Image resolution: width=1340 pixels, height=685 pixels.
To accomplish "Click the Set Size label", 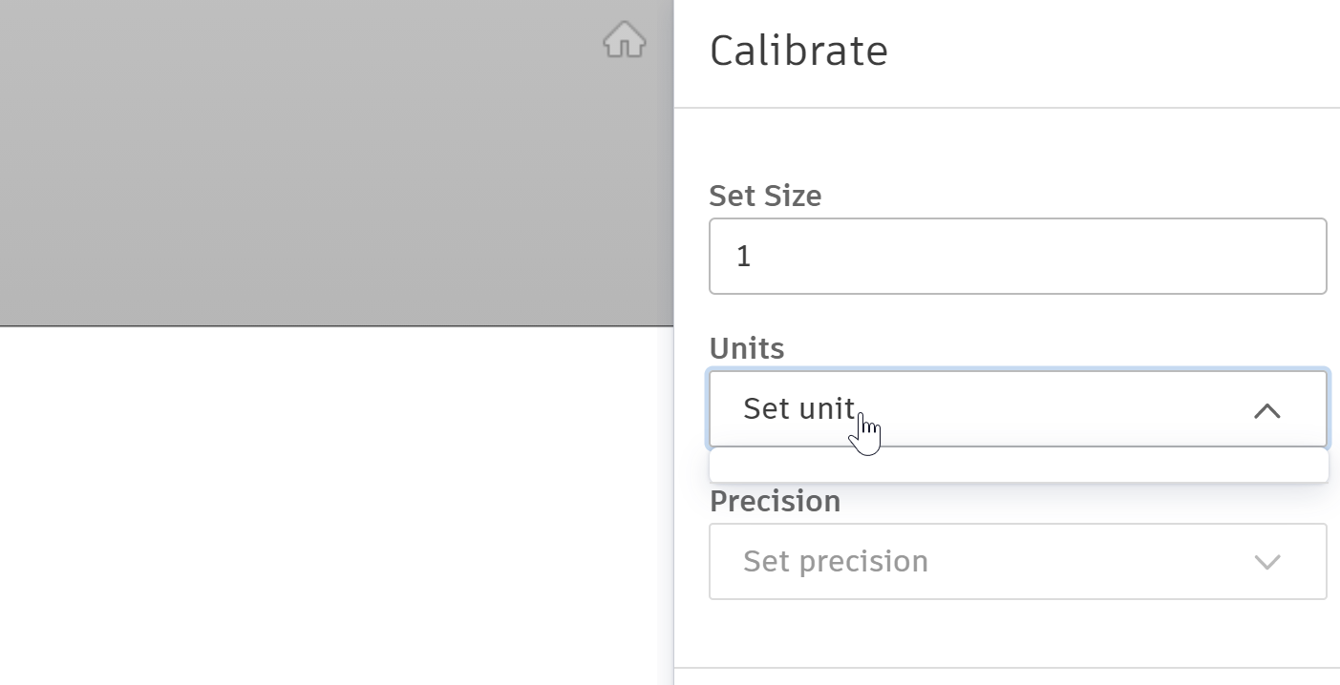I will click(765, 196).
